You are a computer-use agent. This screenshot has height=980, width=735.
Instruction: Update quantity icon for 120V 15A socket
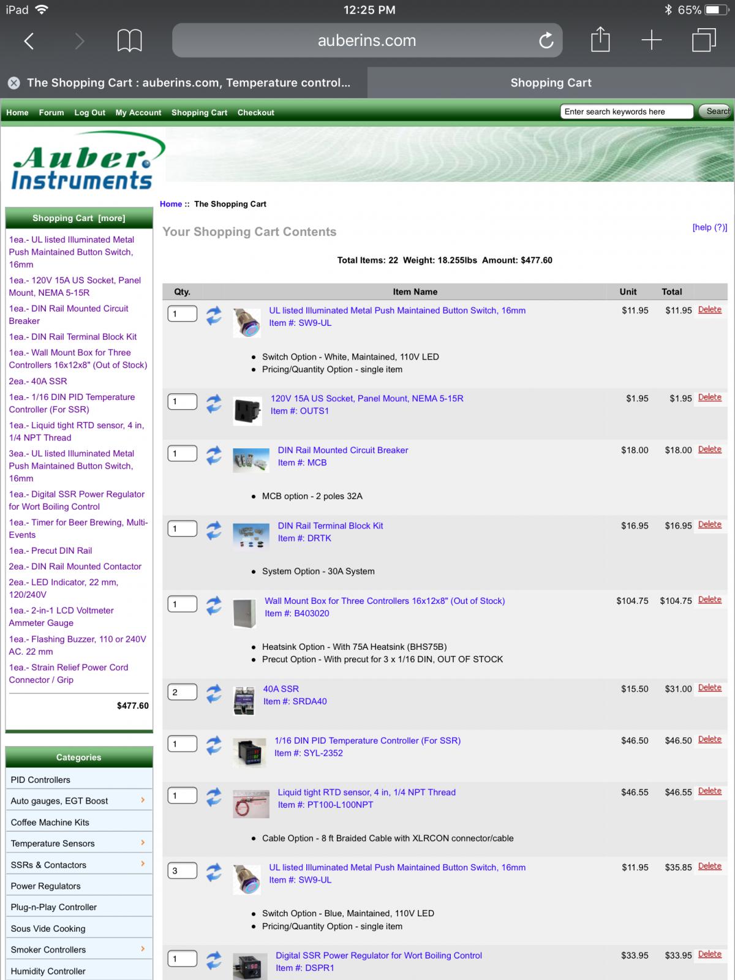tap(214, 404)
